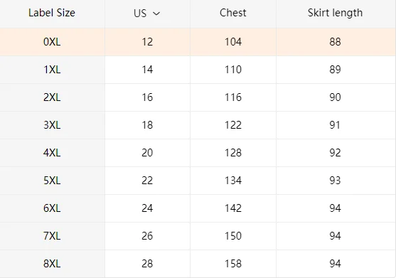Click the Skirt length column header
The height and width of the screenshot is (278, 396).
pyautogui.click(x=335, y=13)
